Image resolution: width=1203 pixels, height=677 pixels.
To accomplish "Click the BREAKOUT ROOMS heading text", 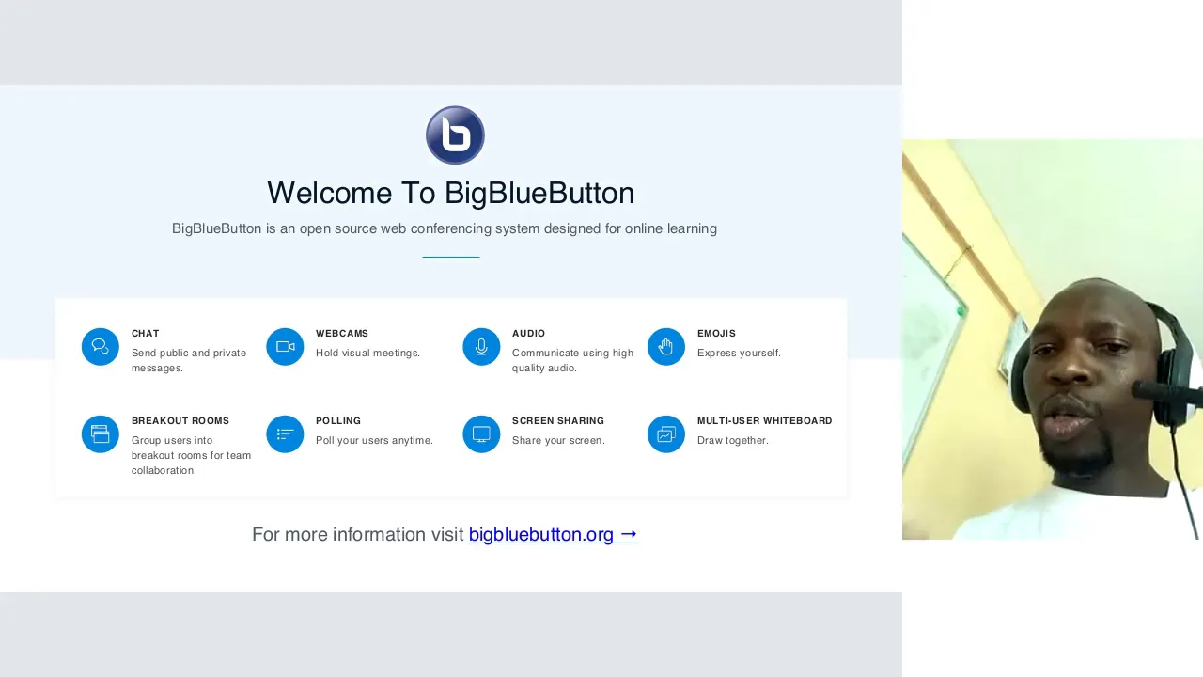I will (x=180, y=421).
